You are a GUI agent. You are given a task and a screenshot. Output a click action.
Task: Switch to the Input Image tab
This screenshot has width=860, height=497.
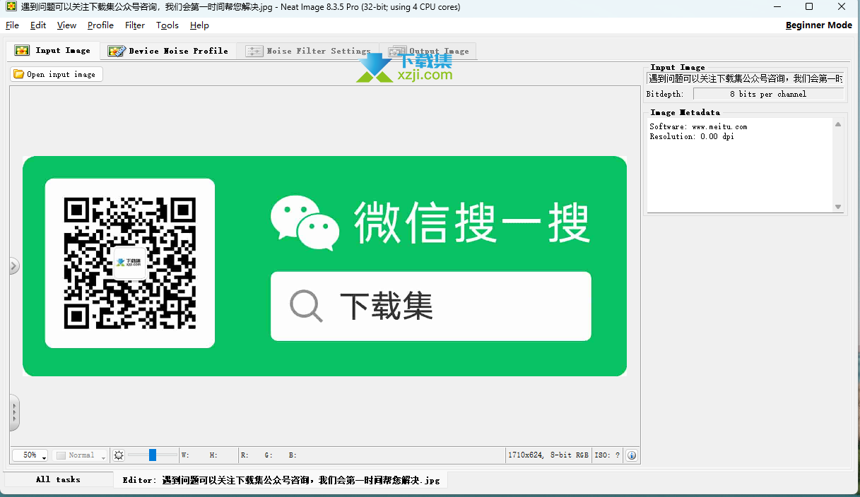click(53, 51)
